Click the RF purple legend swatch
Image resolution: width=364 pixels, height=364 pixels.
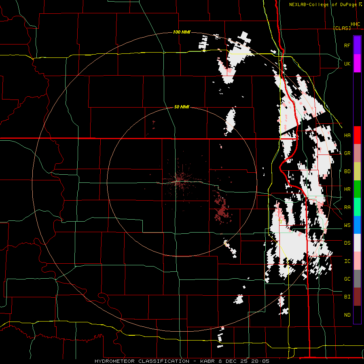pyautogui.click(x=357, y=45)
